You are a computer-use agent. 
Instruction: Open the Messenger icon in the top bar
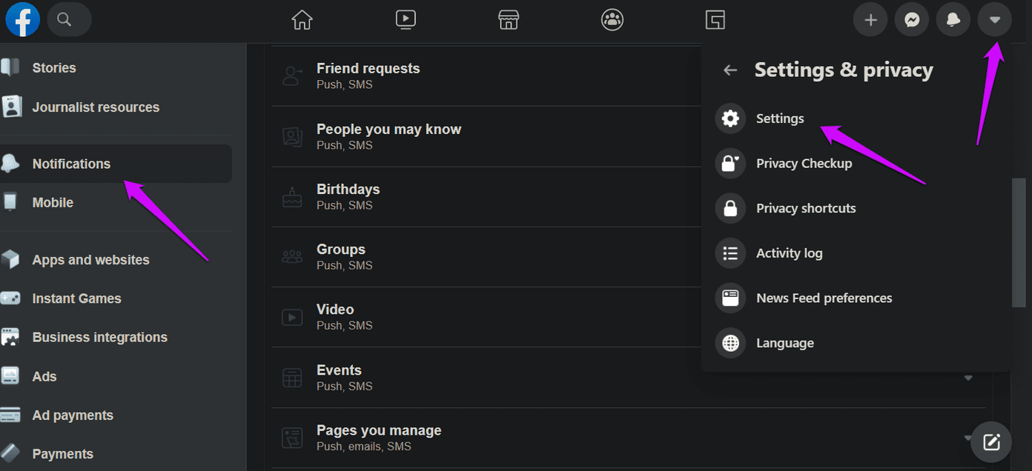point(912,20)
